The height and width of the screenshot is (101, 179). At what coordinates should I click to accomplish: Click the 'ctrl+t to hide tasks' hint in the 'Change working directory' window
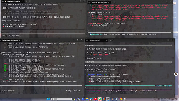pos(12,35)
